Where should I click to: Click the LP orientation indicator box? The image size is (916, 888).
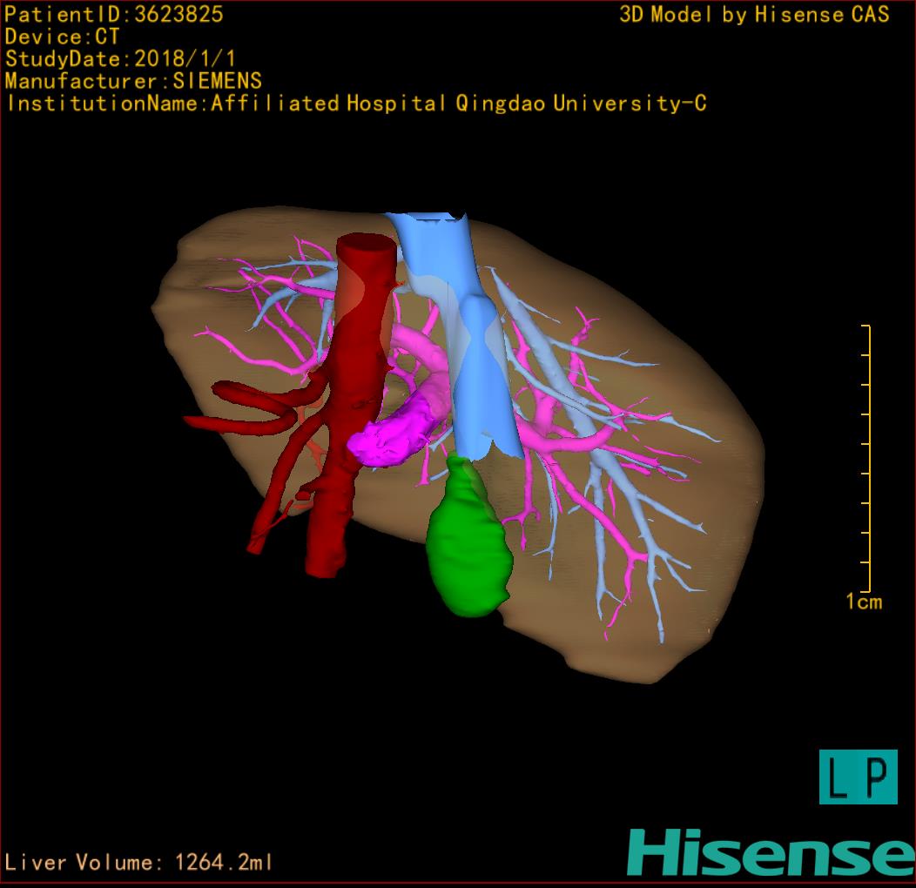point(858,777)
